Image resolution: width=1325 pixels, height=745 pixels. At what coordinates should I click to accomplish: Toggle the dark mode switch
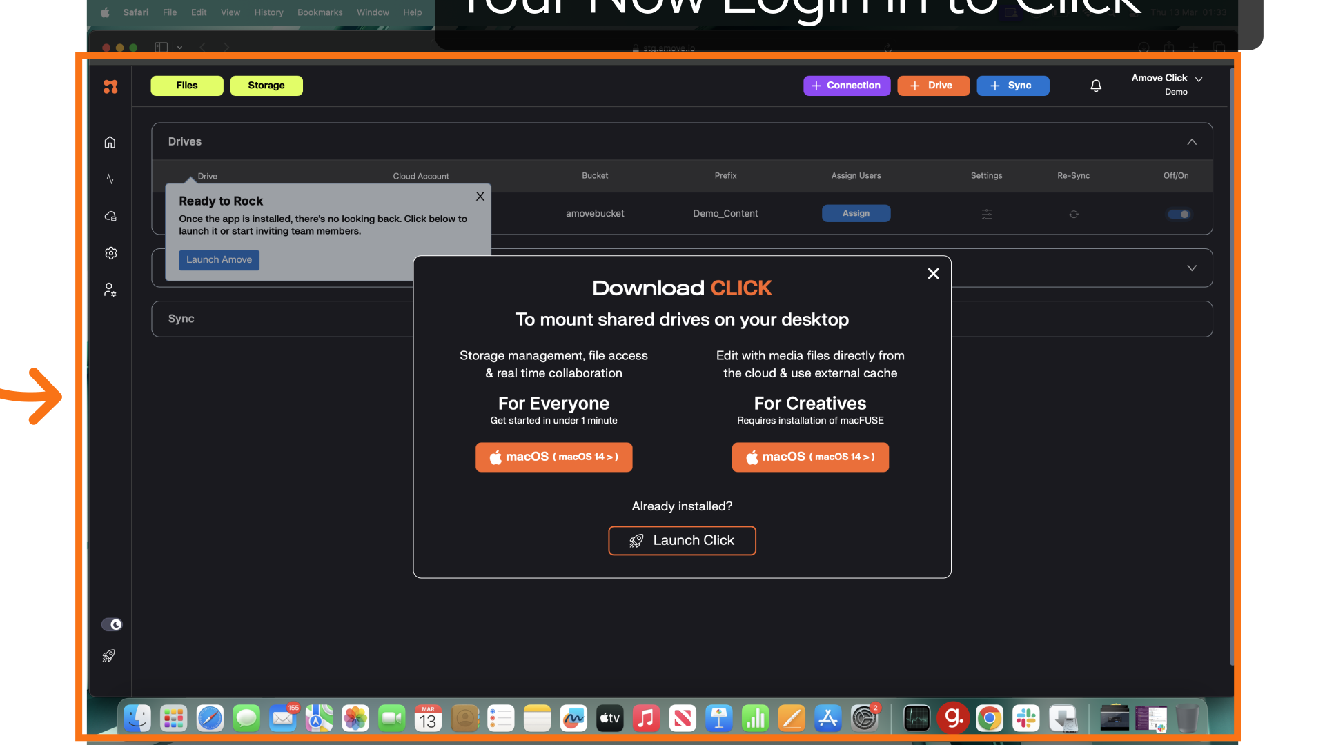pos(112,624)
